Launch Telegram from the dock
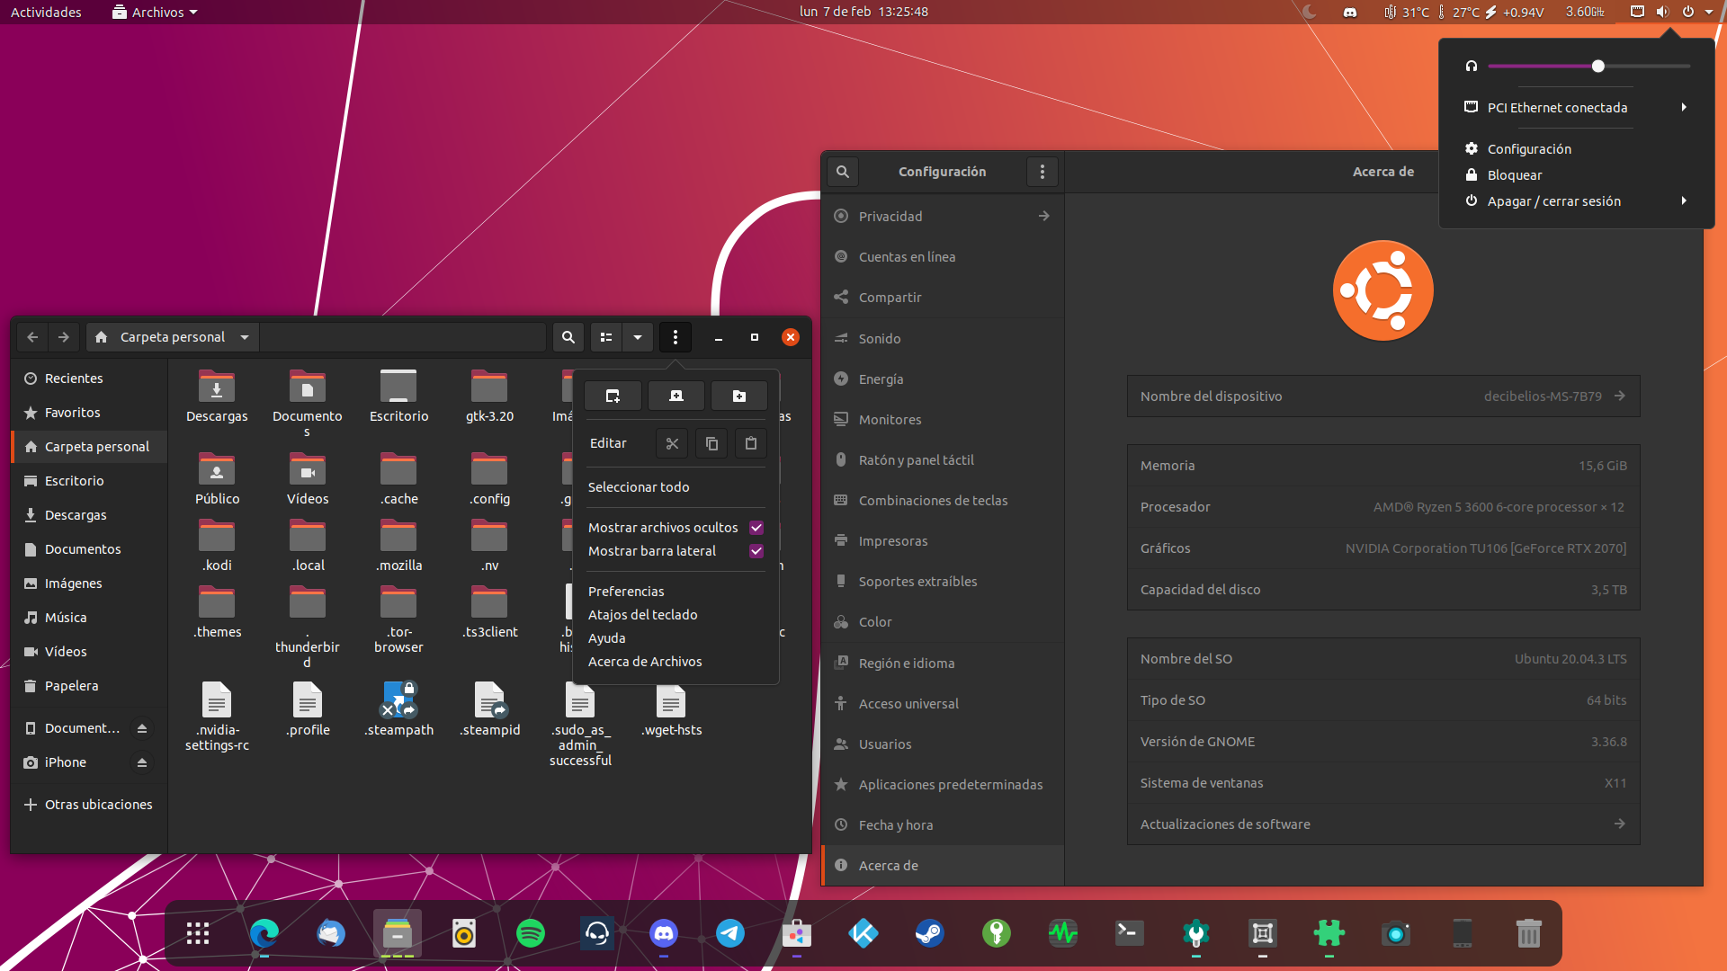 point(730,933)
